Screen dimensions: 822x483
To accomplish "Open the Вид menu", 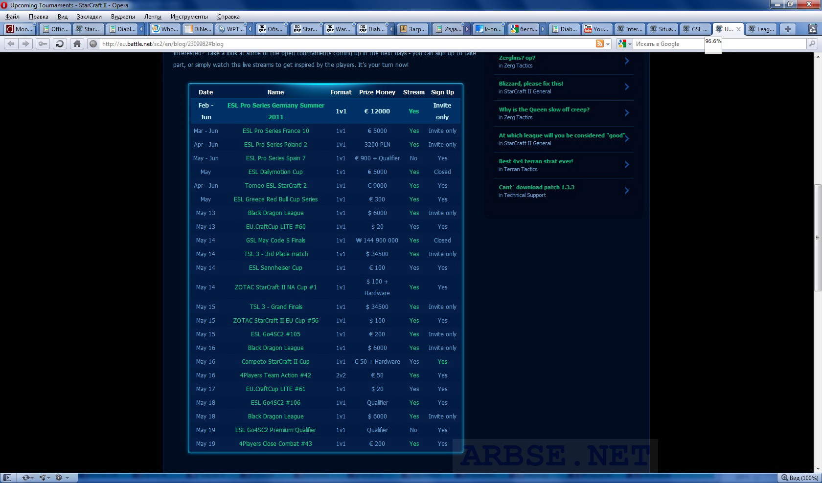I will (x=63, y=17).
